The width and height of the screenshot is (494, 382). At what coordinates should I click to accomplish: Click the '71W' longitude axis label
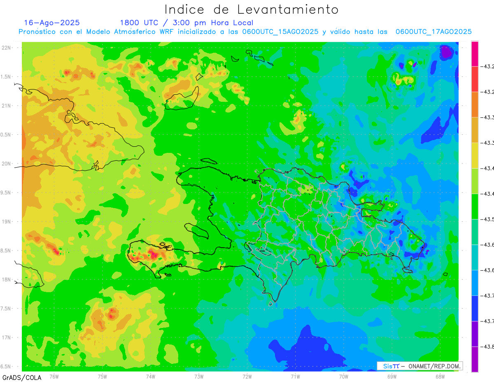pyautogui.click(x=295, y=376)
